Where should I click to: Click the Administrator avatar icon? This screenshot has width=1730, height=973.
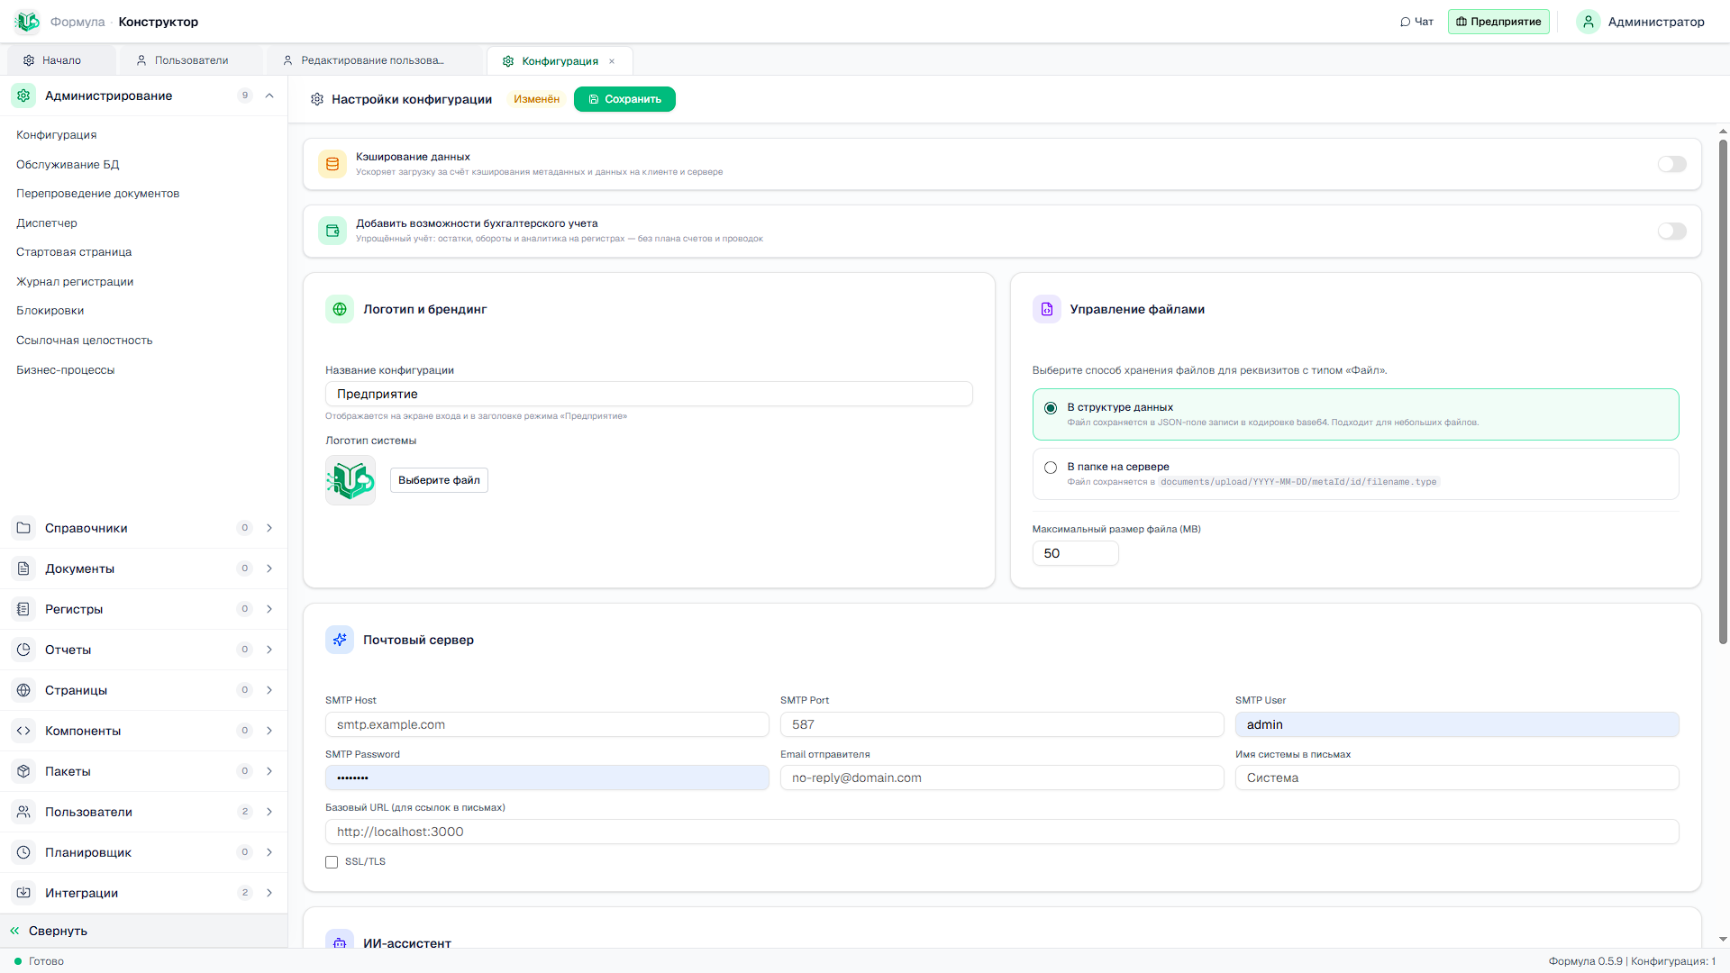point(1589,22)
